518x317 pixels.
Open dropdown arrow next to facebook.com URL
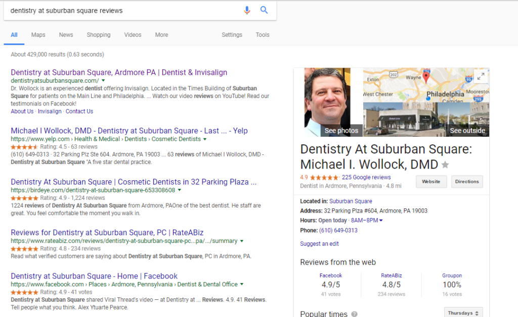[242, 284]
